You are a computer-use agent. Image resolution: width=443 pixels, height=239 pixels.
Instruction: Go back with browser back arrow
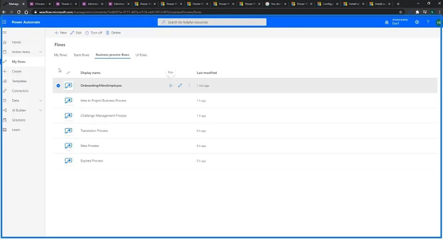(4, 12)
